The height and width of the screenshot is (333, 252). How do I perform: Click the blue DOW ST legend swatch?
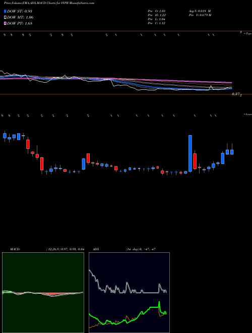coord(6,11)
